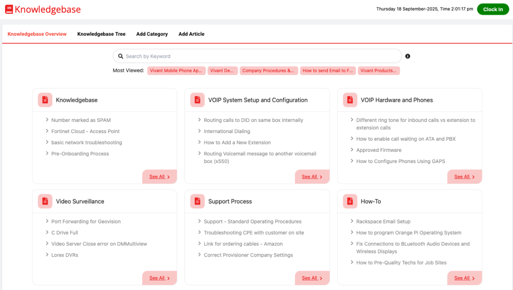The image size is (513, 290).
Task: Click the Knowledgebase book logo icon
Action: [x=9, y=10]
